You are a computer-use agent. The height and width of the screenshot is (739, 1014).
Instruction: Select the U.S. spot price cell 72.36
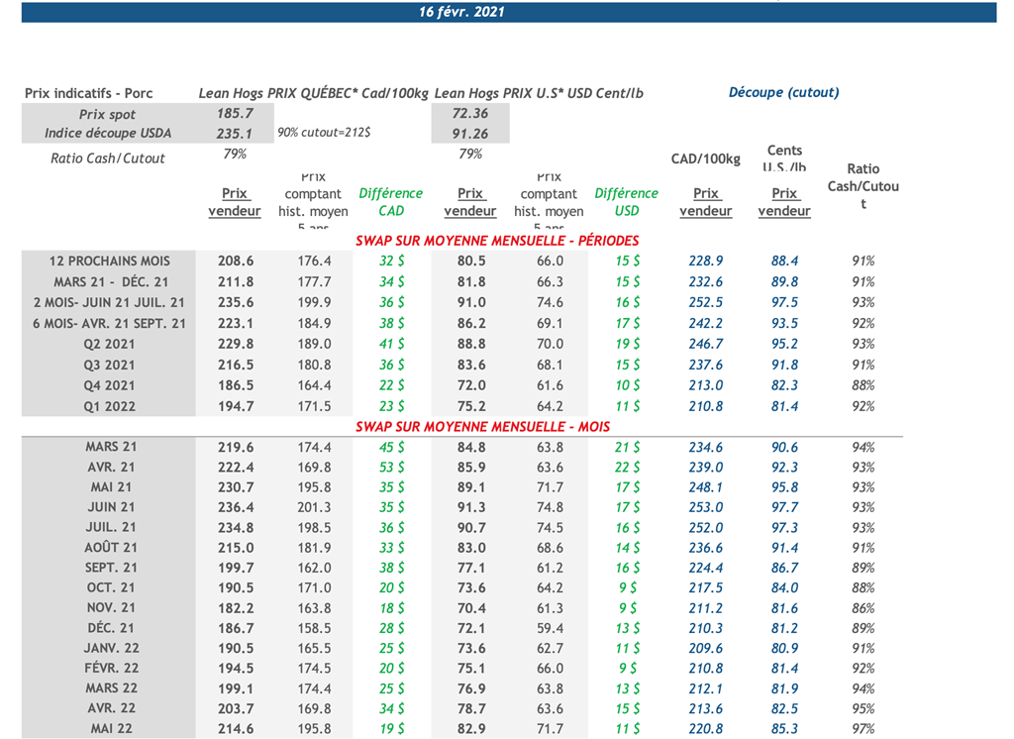pos(469,114)
